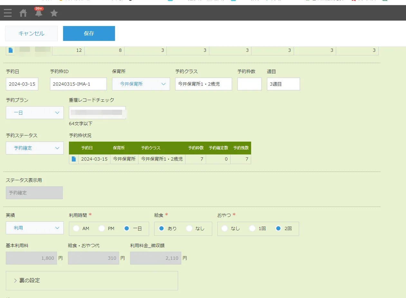Open the hamburger main menu
Viewport: 406px width, 298px height.
8,13
